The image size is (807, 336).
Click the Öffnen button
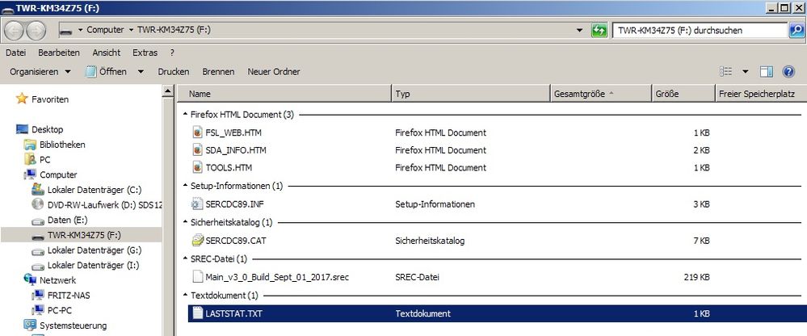click(106, 72)
